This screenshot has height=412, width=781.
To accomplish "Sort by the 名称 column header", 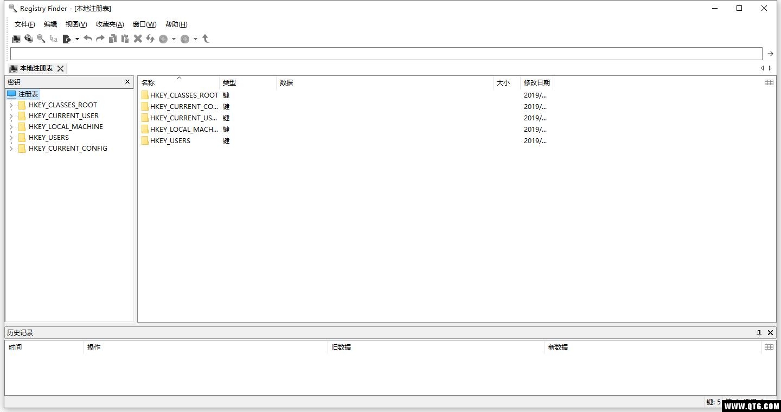I will tap(178, 83).
